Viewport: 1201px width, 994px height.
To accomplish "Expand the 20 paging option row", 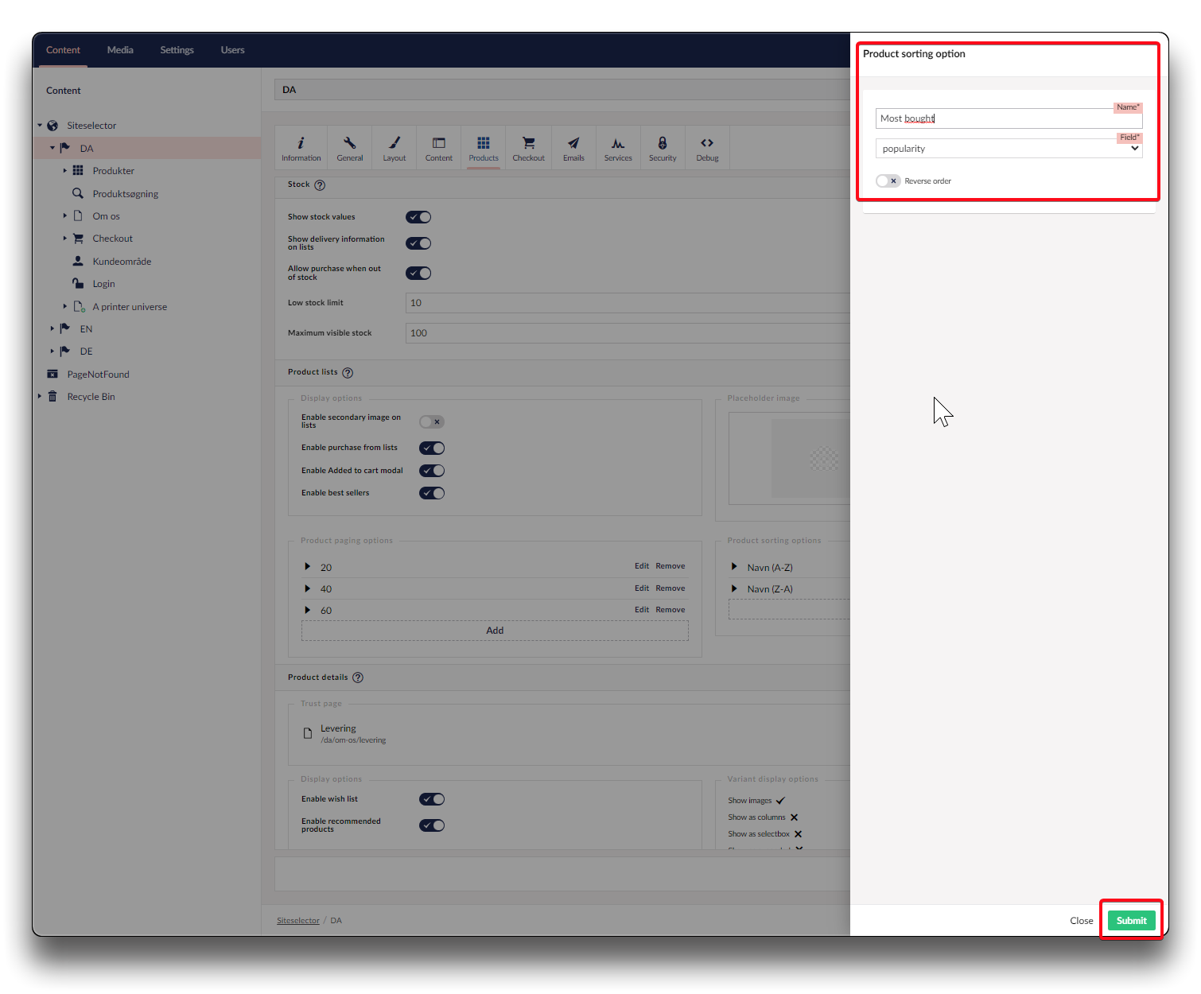I will click(308, 567).
